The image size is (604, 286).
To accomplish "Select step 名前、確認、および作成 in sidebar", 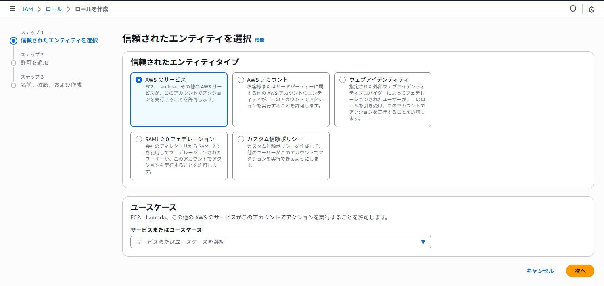I will pyautogui.click(x=51, y=85).
